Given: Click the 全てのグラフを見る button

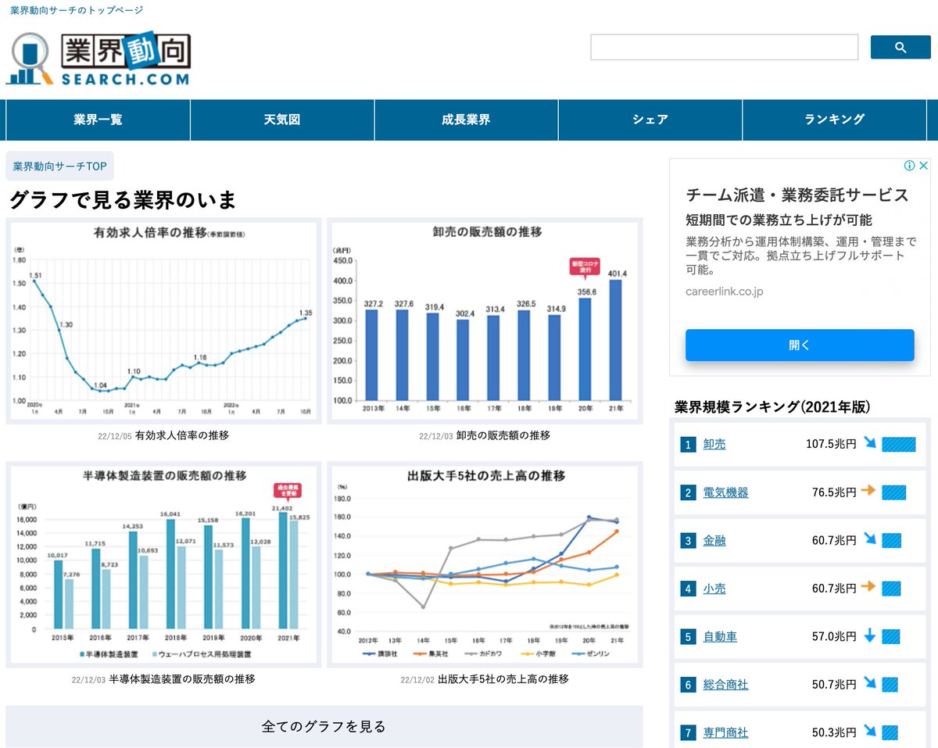Looking at the screenshot, I should (x=324, y=726).
